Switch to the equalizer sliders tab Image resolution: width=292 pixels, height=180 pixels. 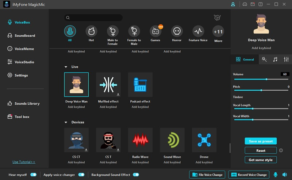[286, 59]
